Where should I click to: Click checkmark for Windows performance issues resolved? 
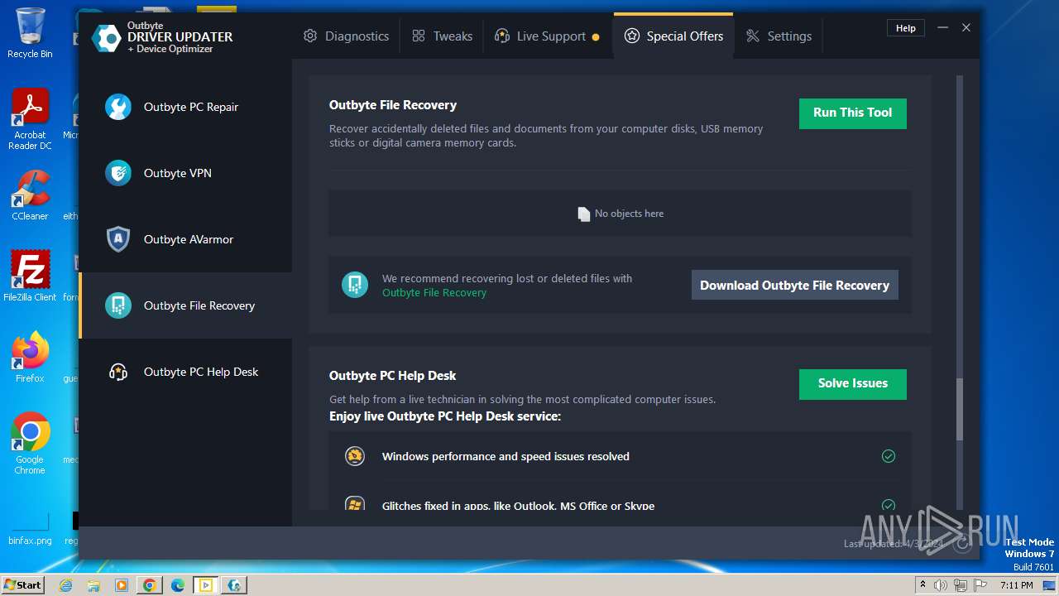[x=889, y=456]
